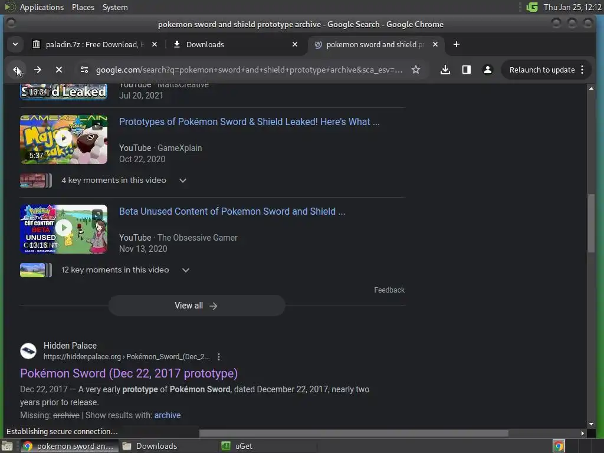The height and width of the screenshot is (453, 604).
Task: Focus the google.com address bar
Action: [x=249, y=70]
